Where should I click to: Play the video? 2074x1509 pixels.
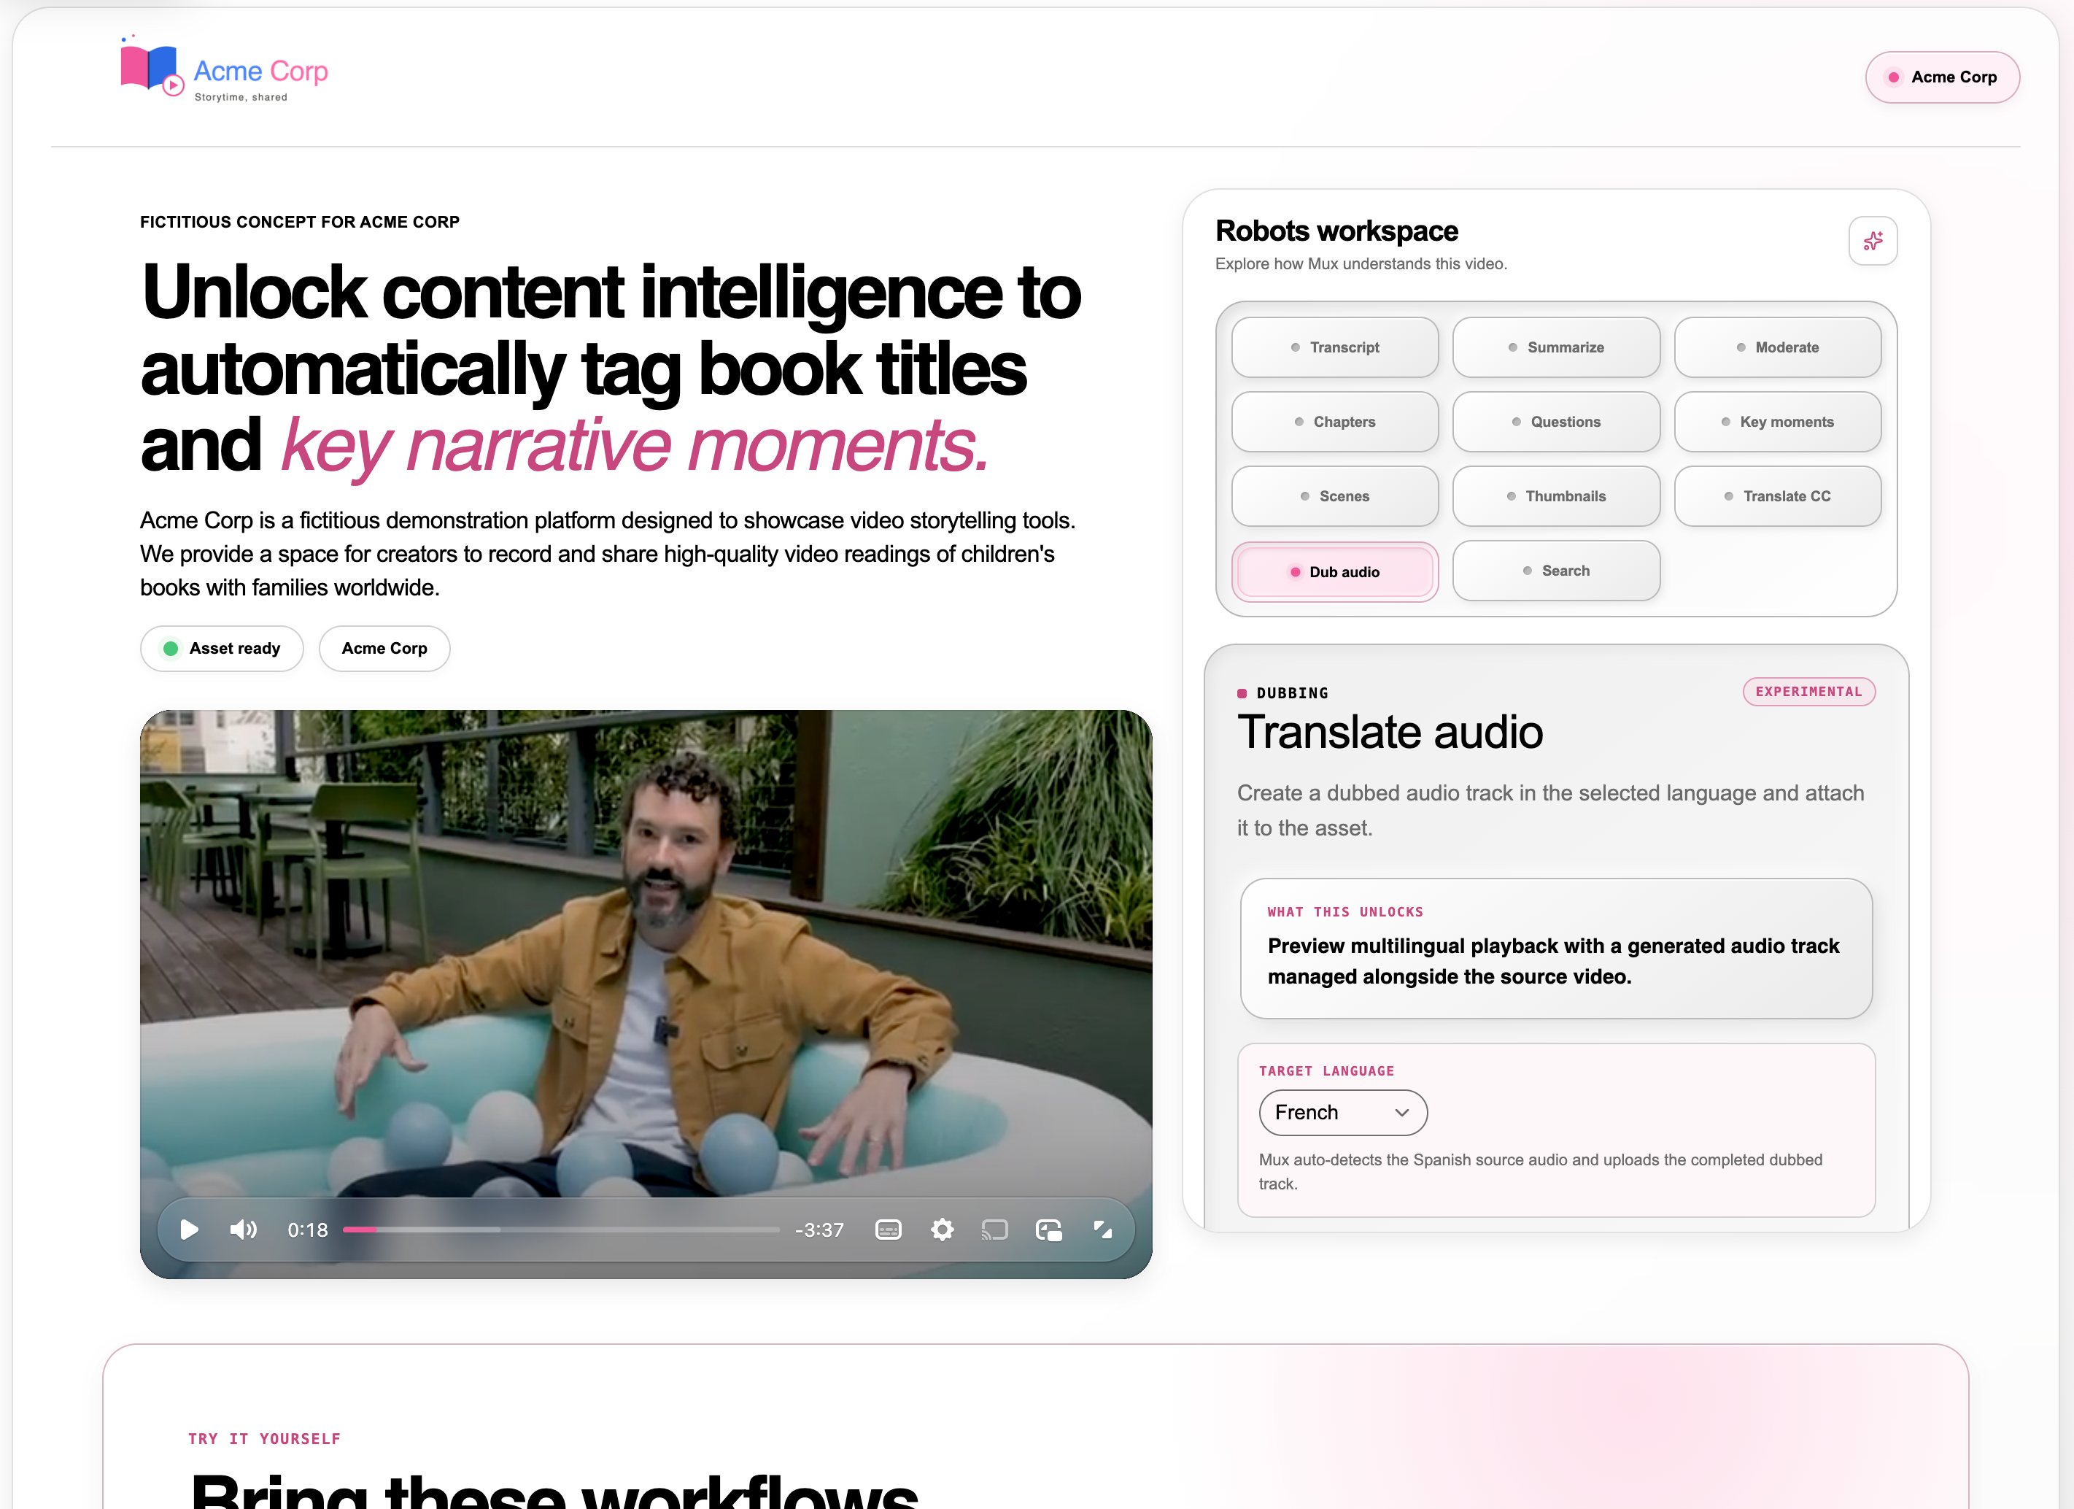coord(189,1229)
